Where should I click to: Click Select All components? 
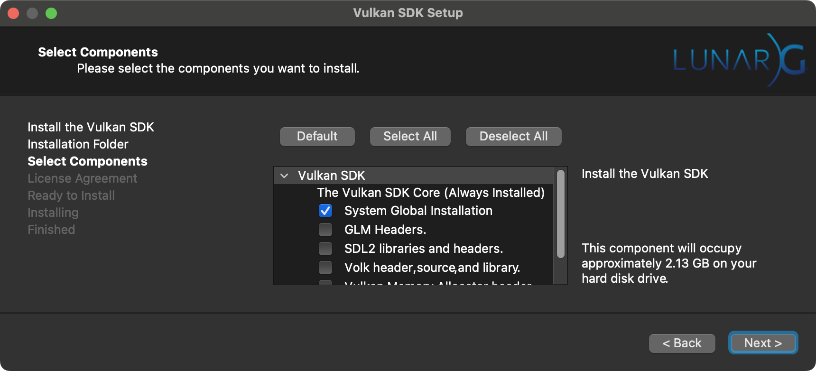click(x=410, y=136)
